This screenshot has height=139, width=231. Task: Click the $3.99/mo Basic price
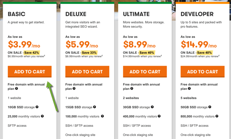point(24,45)
